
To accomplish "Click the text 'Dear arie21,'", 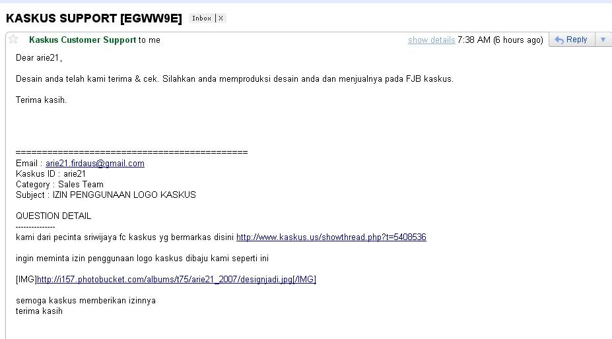I will 39,58.
